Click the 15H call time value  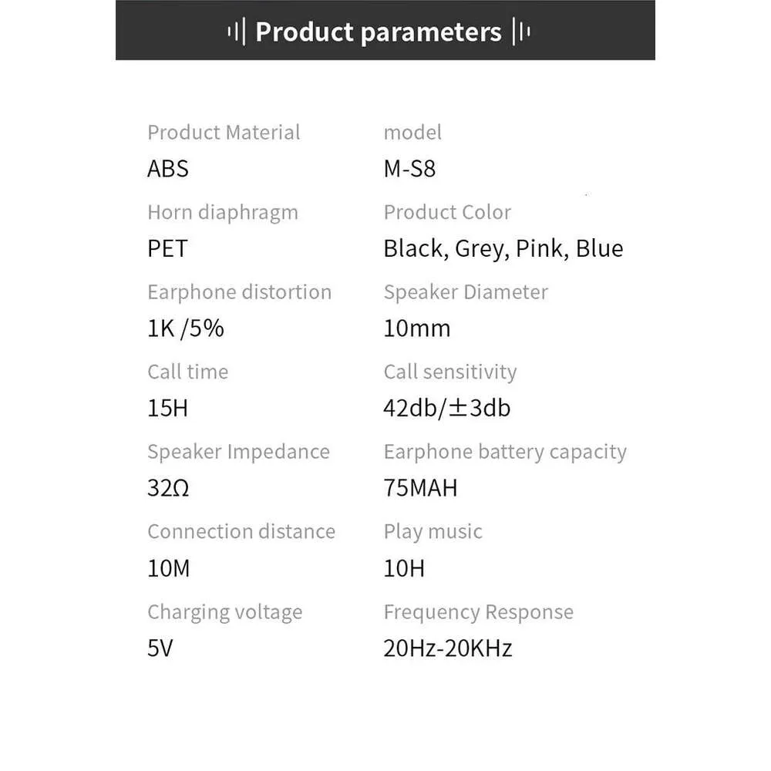(x=167, y=409)
